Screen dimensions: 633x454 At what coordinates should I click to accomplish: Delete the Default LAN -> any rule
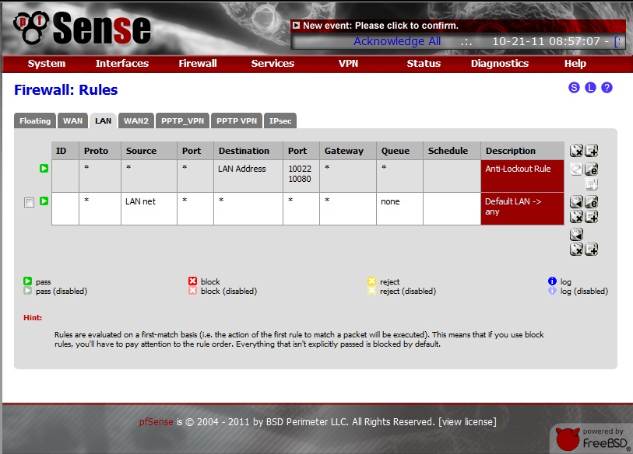click(x=576, y=217)
